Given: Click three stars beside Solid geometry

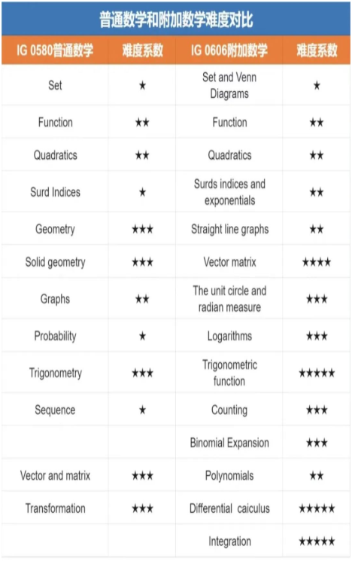Looking at the screenshot, I should click(x=142, y=262).
